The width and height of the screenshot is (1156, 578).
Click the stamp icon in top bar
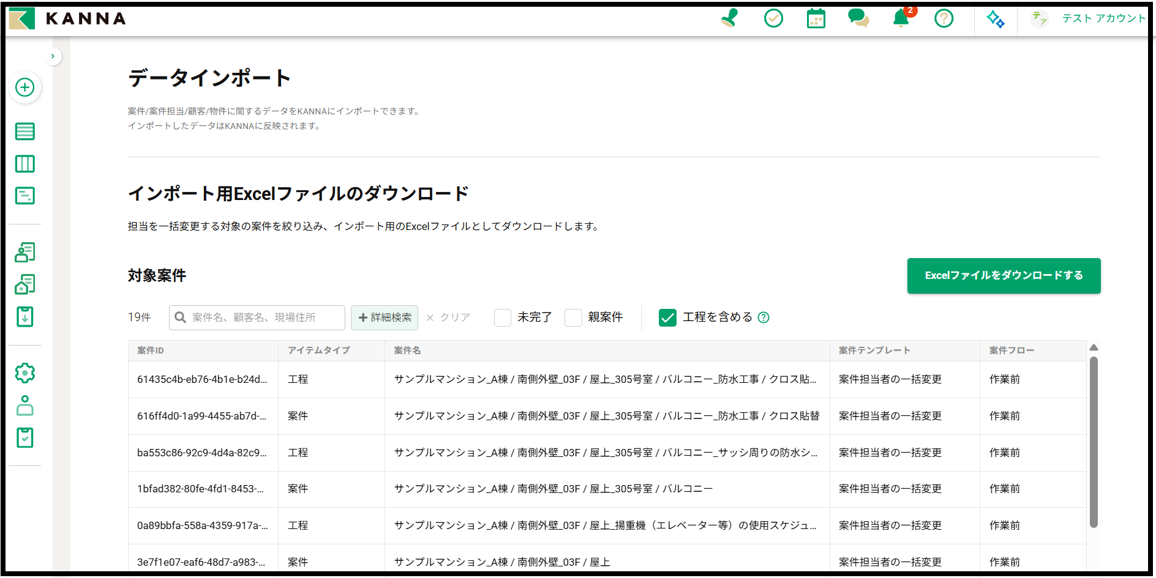(730, 18)
